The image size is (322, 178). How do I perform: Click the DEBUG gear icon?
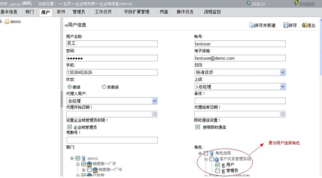pyautogui.click(x=248, y=3)
